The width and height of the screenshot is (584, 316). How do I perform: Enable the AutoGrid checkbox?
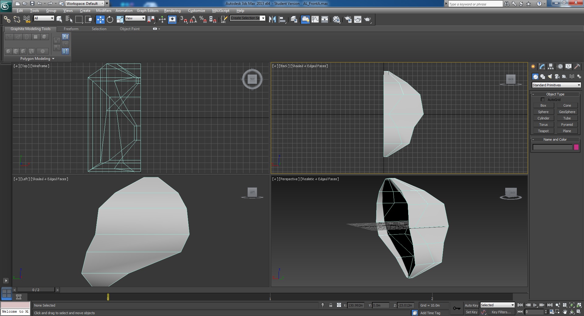[543, 99]
